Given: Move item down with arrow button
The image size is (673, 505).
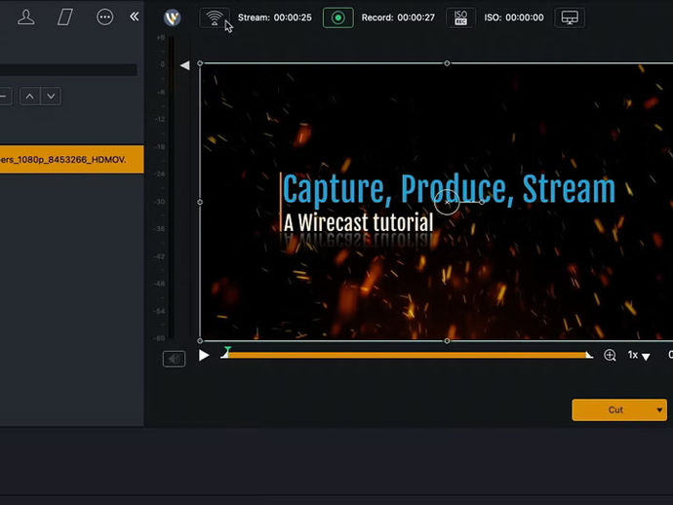Looking at the screenshot, I should pos(51,97).
